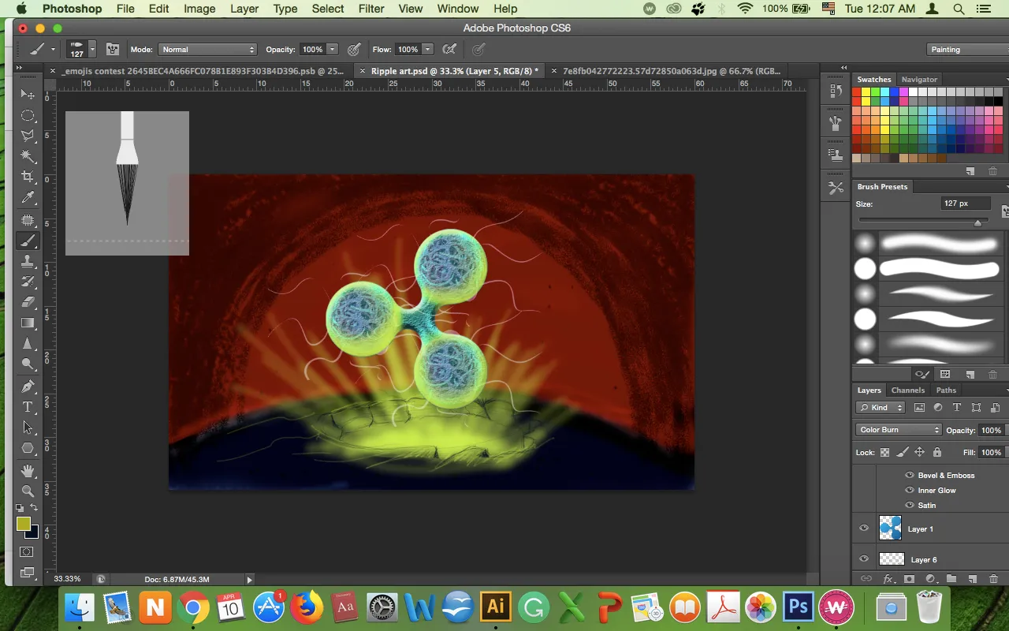This screenshot has width=1009, height=631.
Task: Toggle lock all padlock
Action: (936, 452)
